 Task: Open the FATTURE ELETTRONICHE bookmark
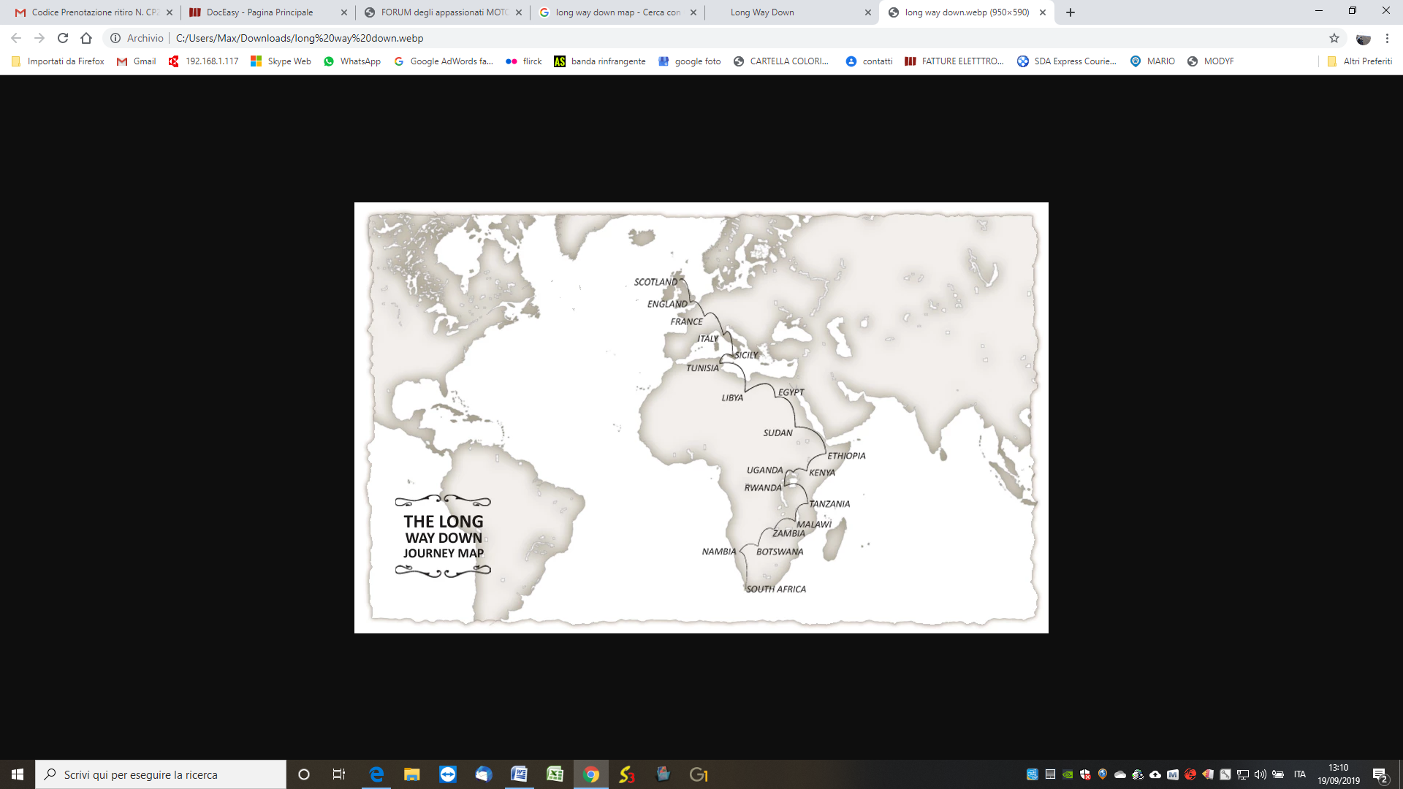[x=954, y=61]
